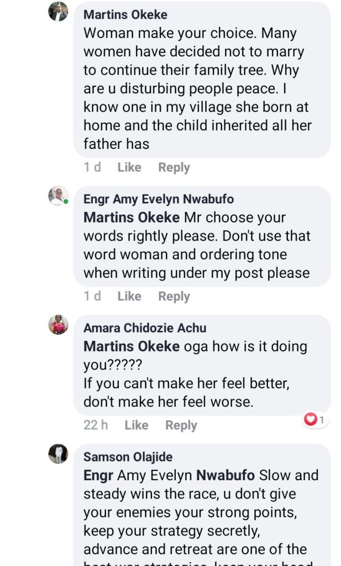Tap Martins Okeke mention in Amara's reply

(x=132, y=346)
